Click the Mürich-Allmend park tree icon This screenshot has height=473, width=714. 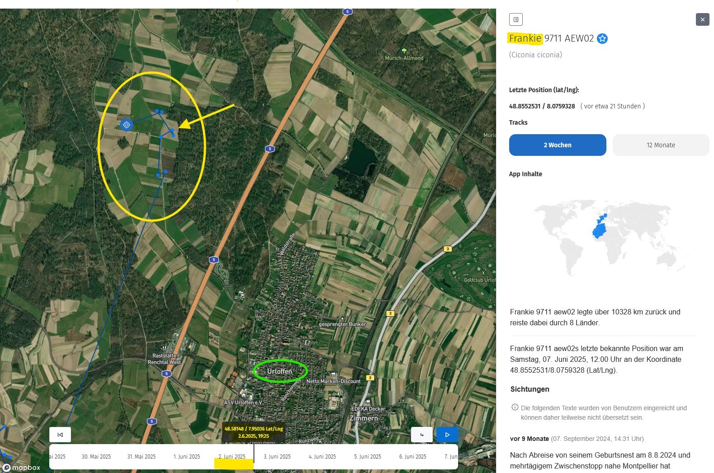[x=404, y=51]
